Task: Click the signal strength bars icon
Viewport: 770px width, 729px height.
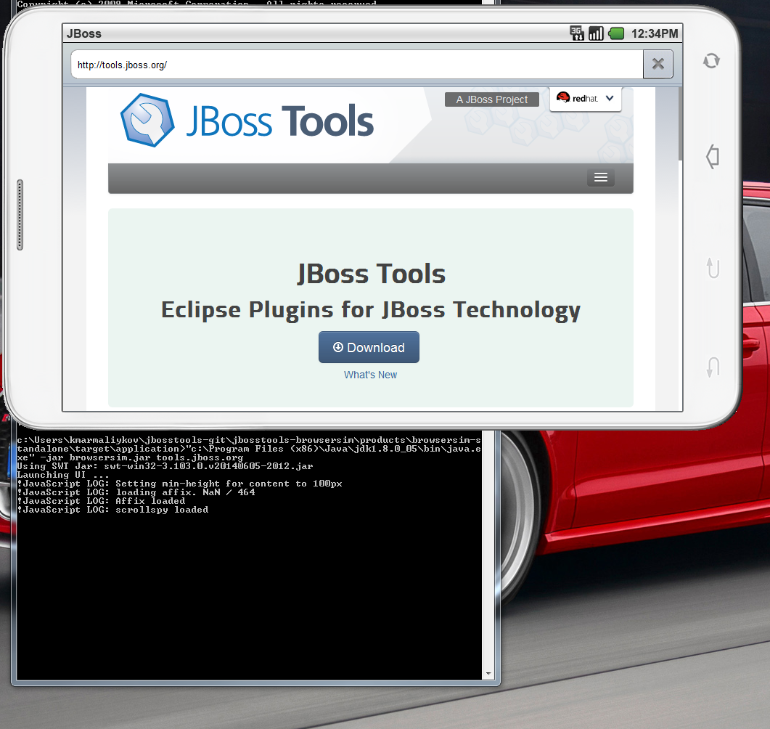Action: tap(596, 33)
